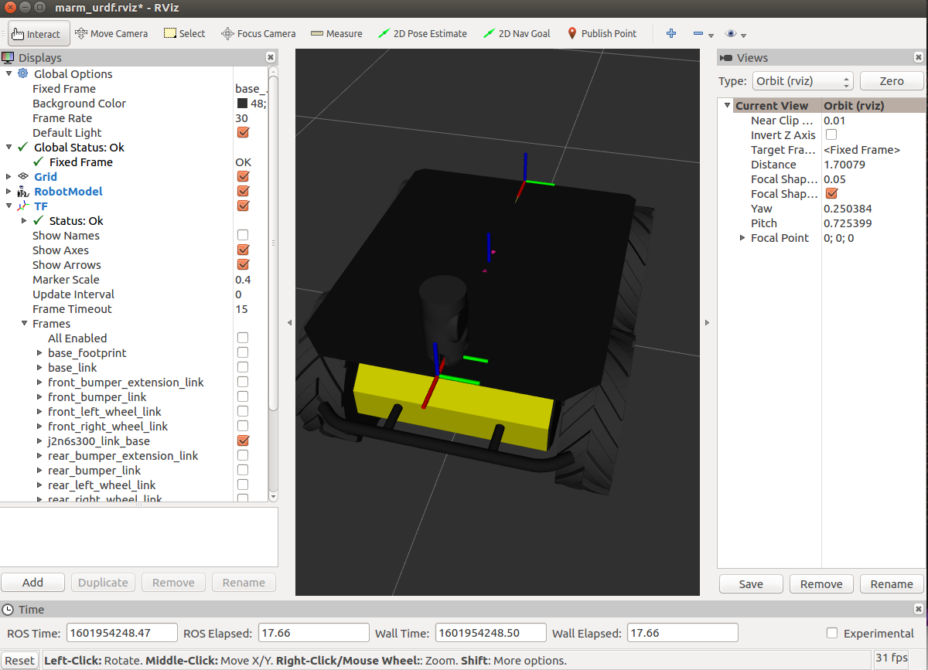Viewport: 928px width, 670px height.
Task: Collapse the TF display tree
Action: pos(9,206)
